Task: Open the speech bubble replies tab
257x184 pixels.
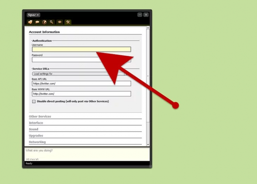Action: pyautogui.click(x=37, y=22)
